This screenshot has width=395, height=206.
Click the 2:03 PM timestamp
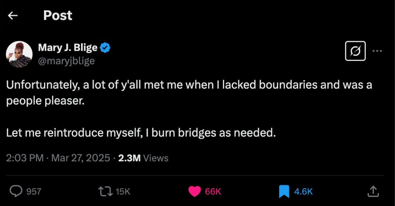point(25,158)
